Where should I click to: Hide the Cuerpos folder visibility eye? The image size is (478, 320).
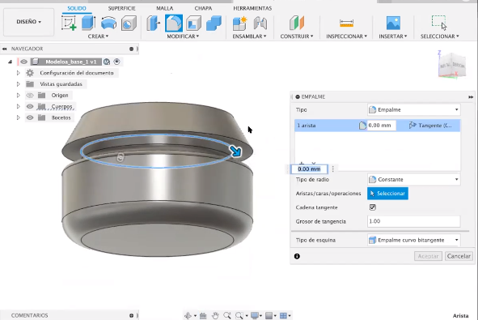point(30,107)
